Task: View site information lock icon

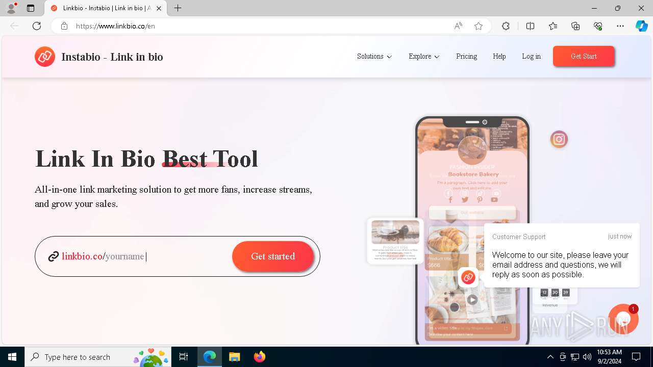Action: tap(64, 26)
